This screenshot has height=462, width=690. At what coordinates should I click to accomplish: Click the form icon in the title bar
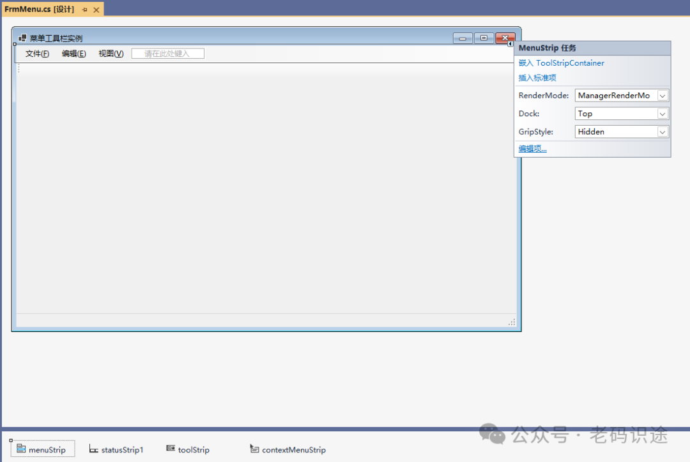point(22,38)
